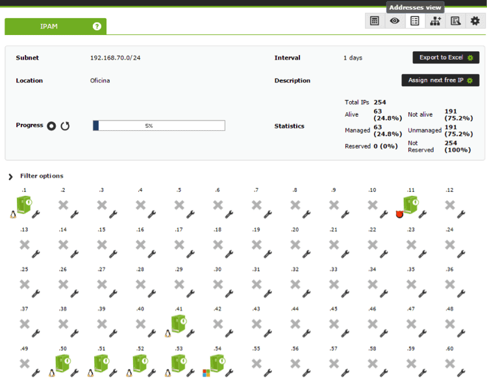Image resolution: width=487 pixels, height=382 pixels.
Task: Edit address .48 with its wrench icon
Action: coord(461,333)
